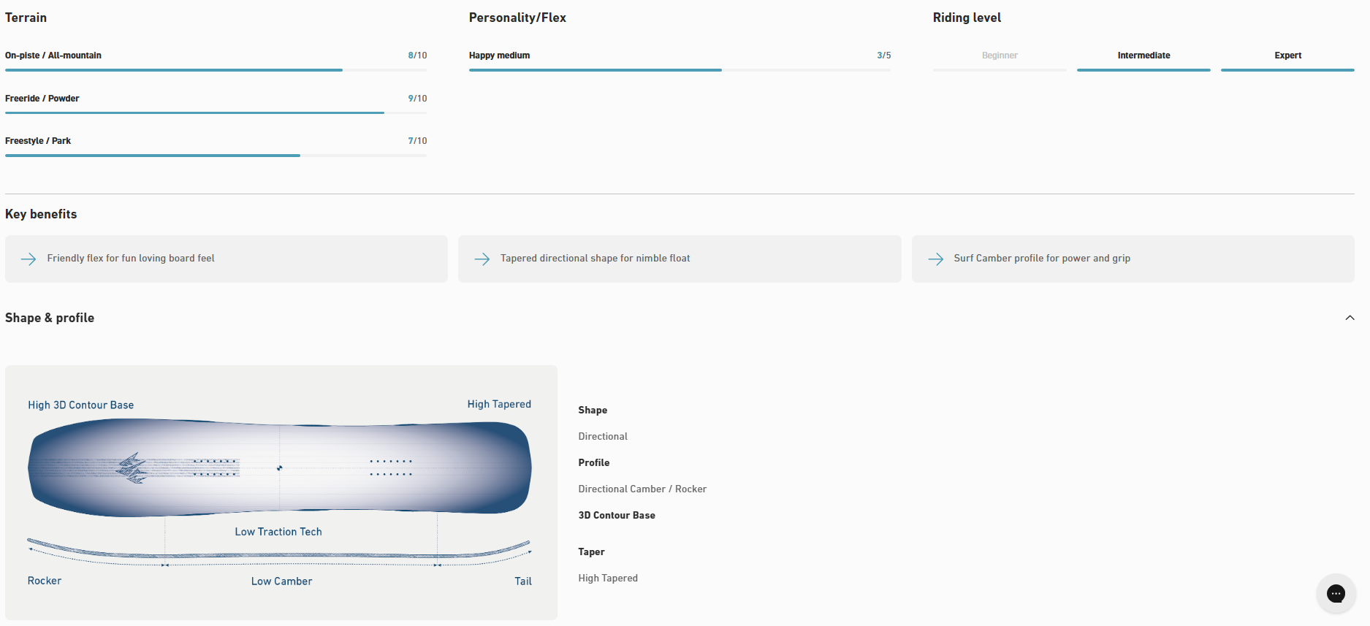Click the Low Camber side profile label
Screen dimensions: 1370x626
pyautogui.click(x=281, y=581)
